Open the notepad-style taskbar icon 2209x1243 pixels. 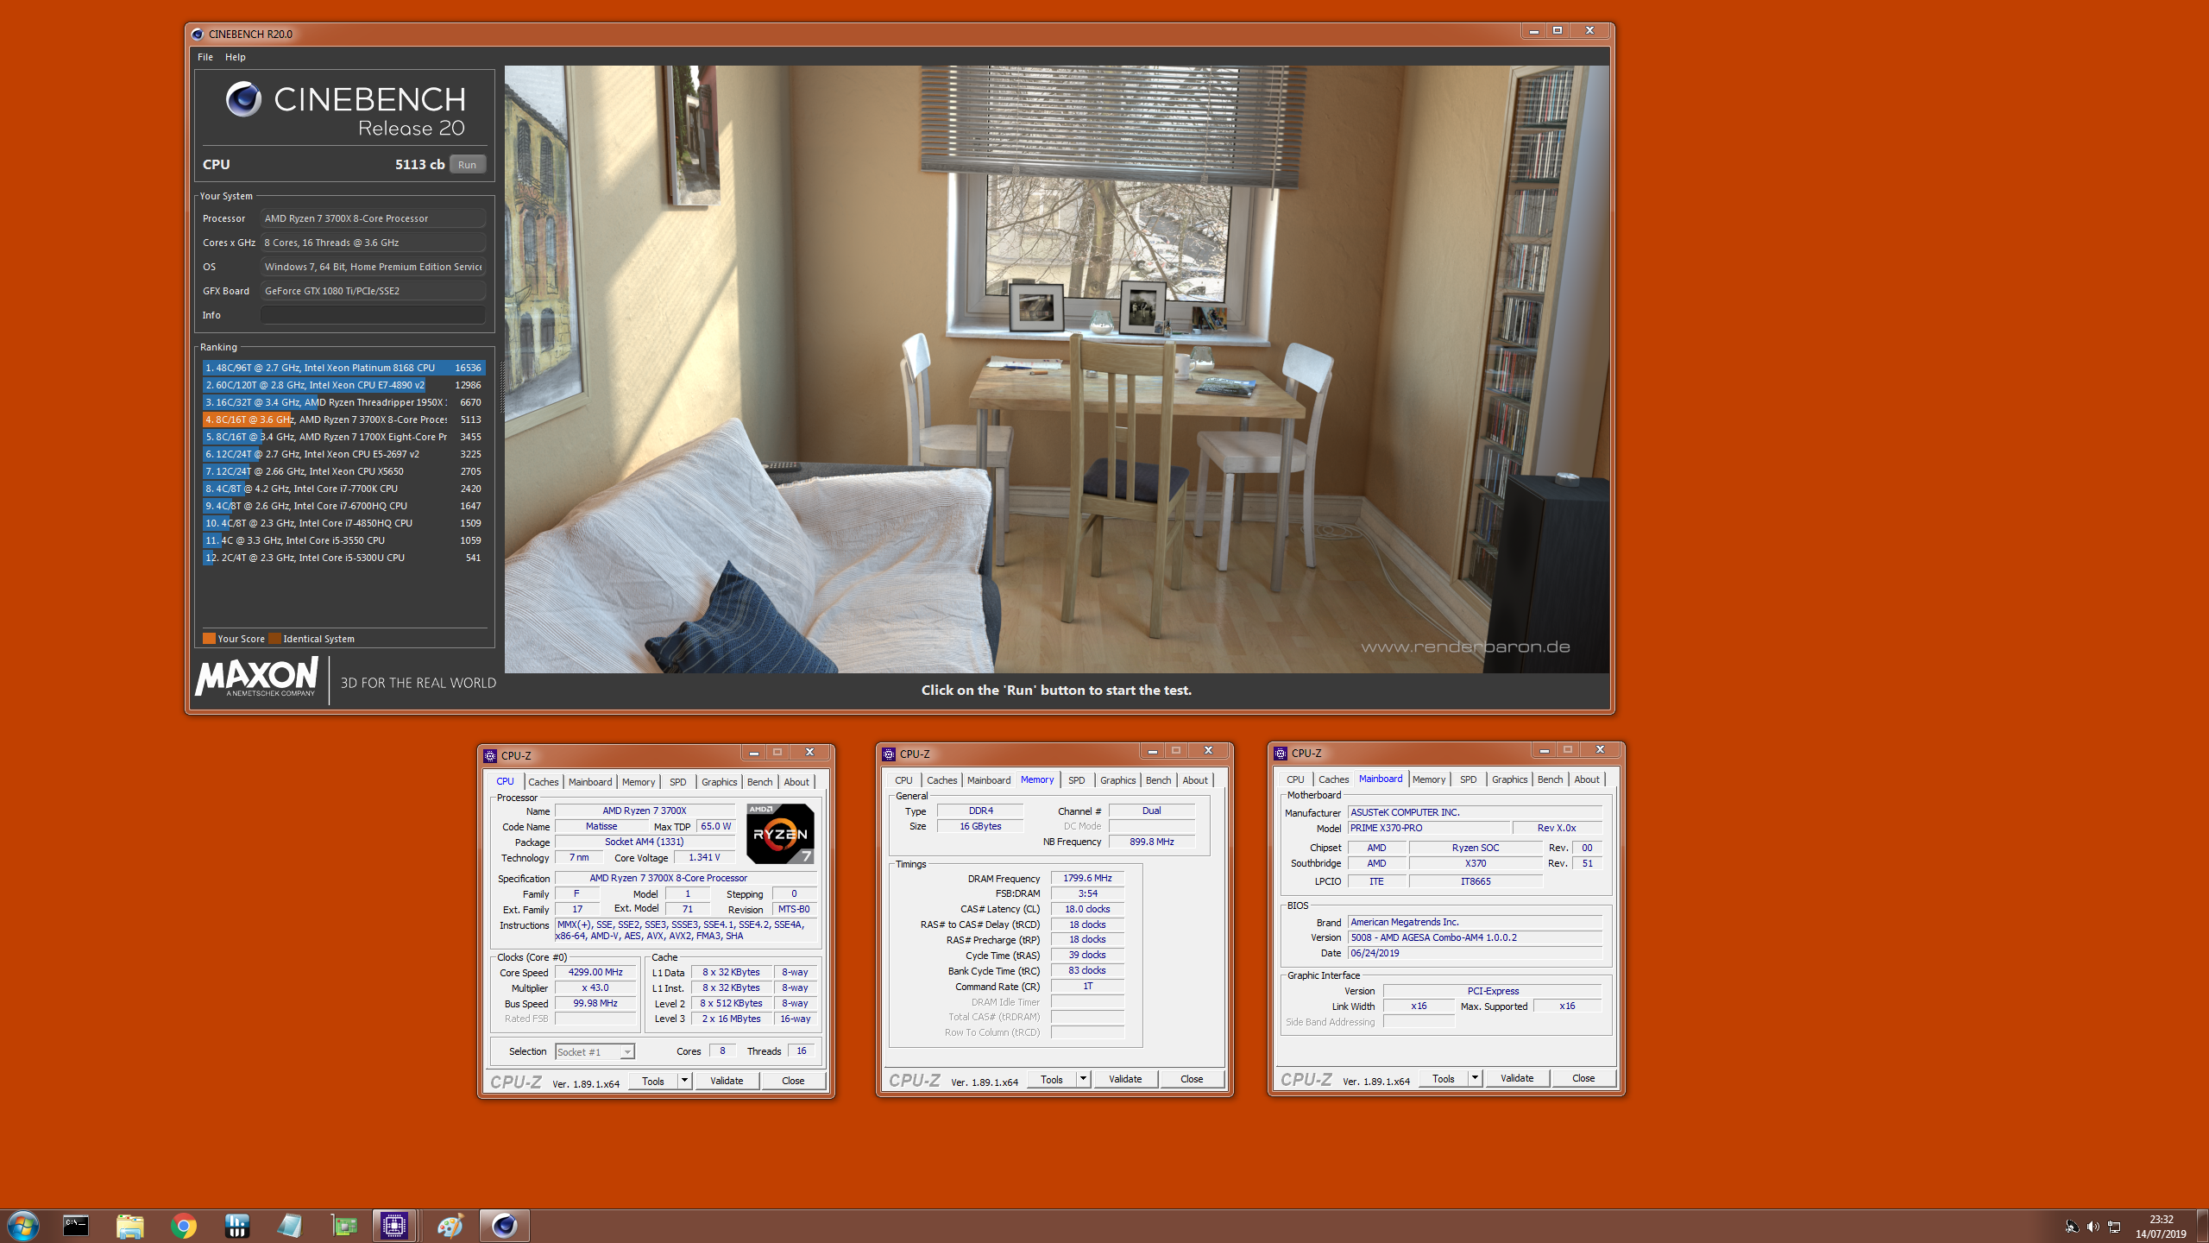click(290, 1226)
